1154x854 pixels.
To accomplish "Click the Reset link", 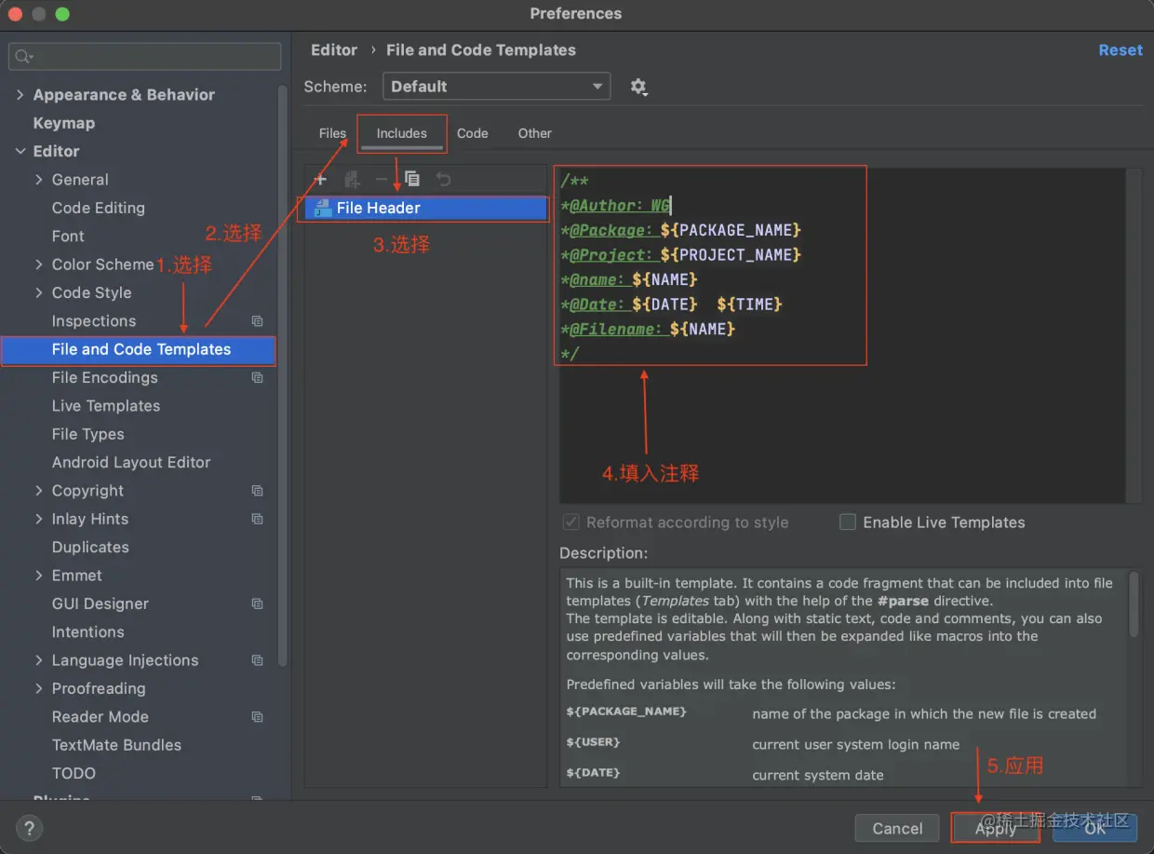I will (x=1120, y=50).
